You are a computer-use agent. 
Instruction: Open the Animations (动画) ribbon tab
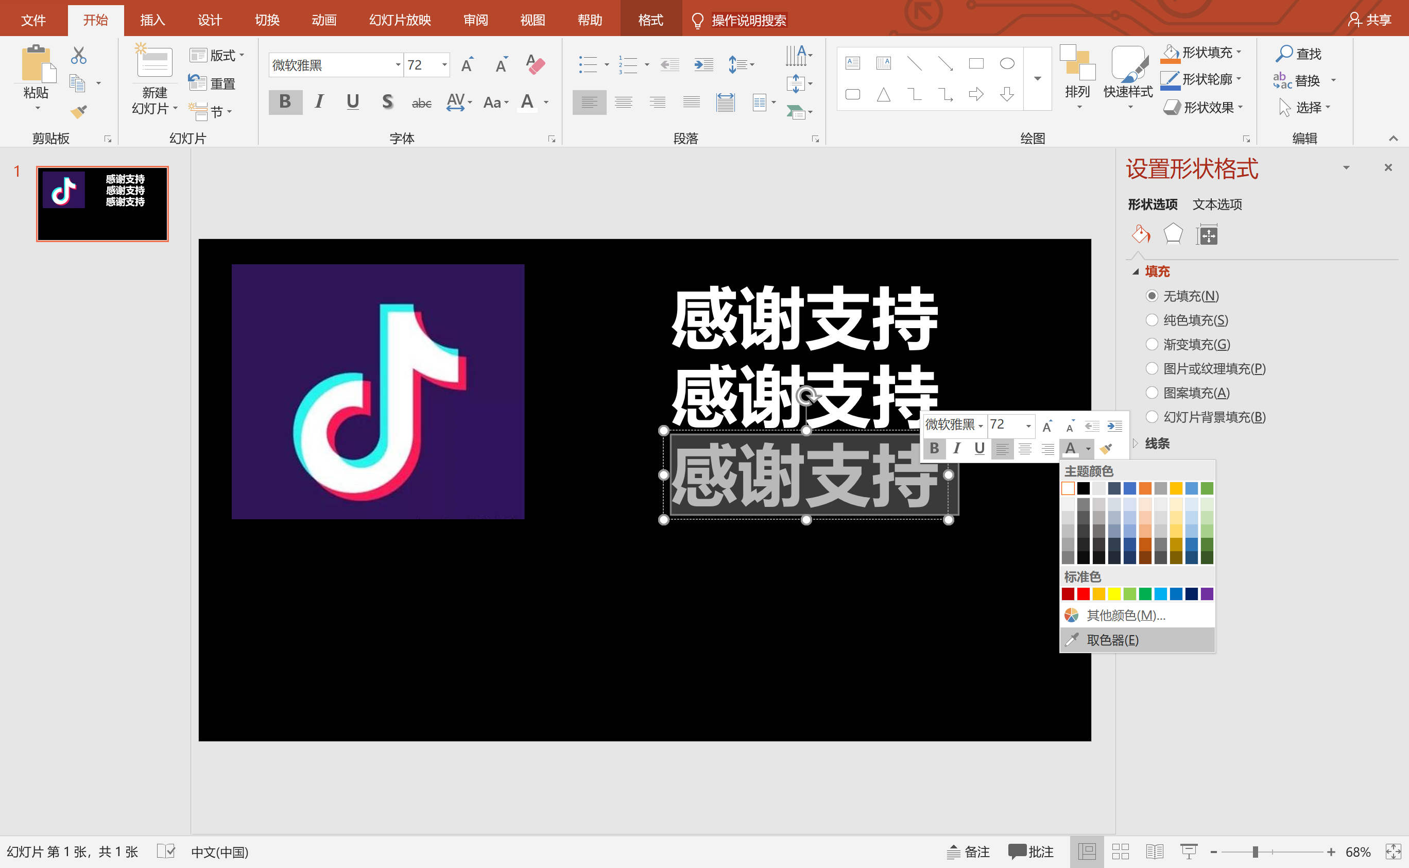coord(324,20)
